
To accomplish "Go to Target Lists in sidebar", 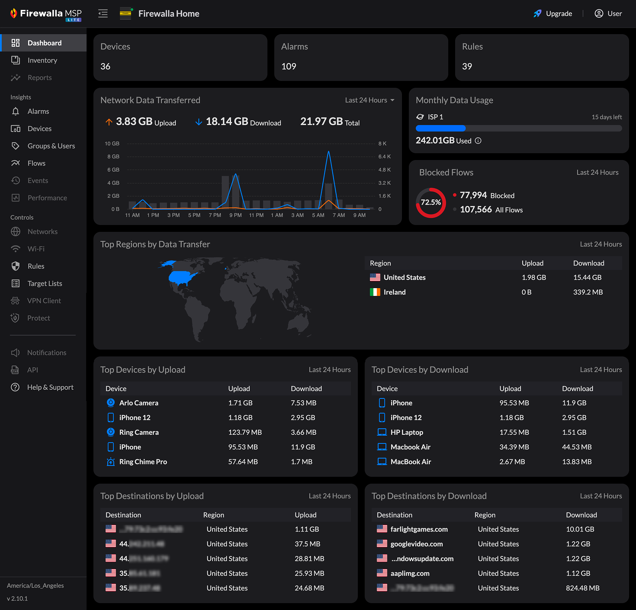I will (45, 283).
